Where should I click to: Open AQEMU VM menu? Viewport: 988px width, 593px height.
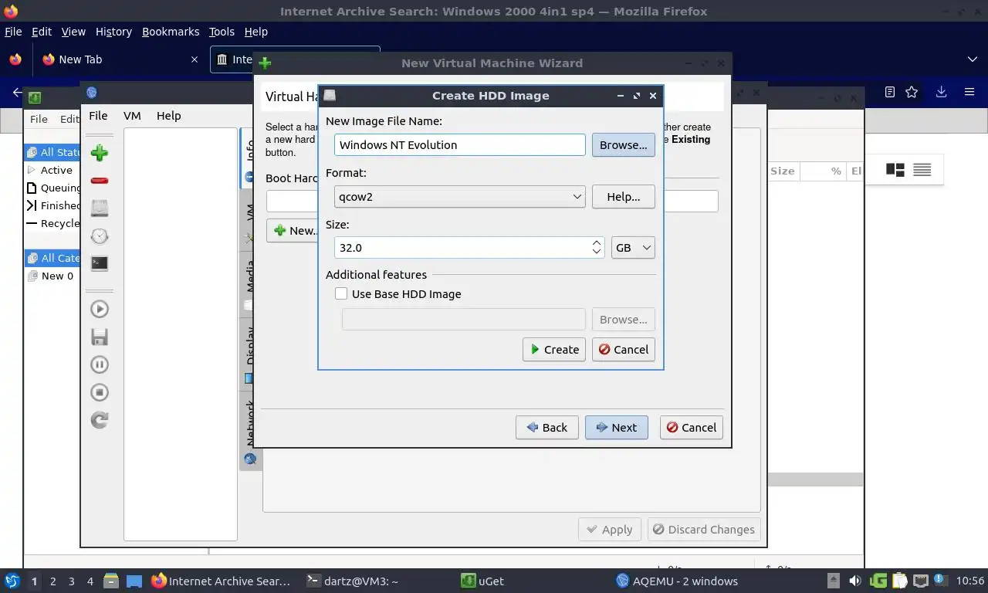(132, 115)
